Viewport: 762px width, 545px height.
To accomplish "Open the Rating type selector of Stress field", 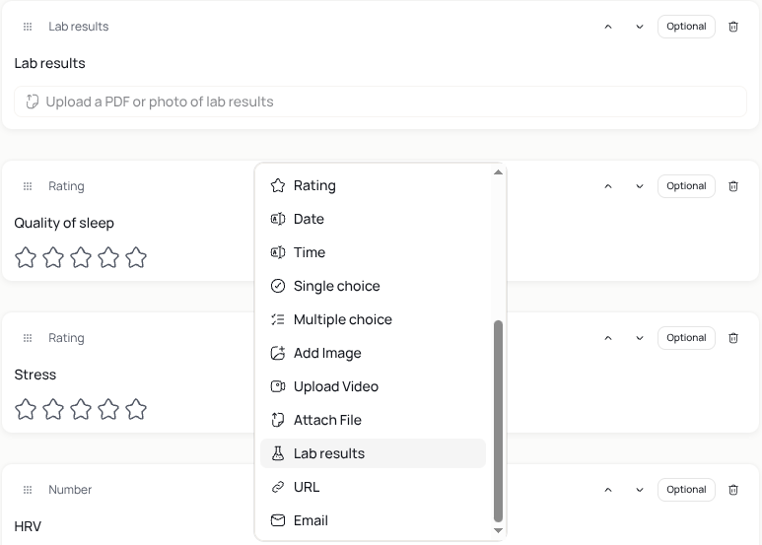I will [x=66, y=338].
